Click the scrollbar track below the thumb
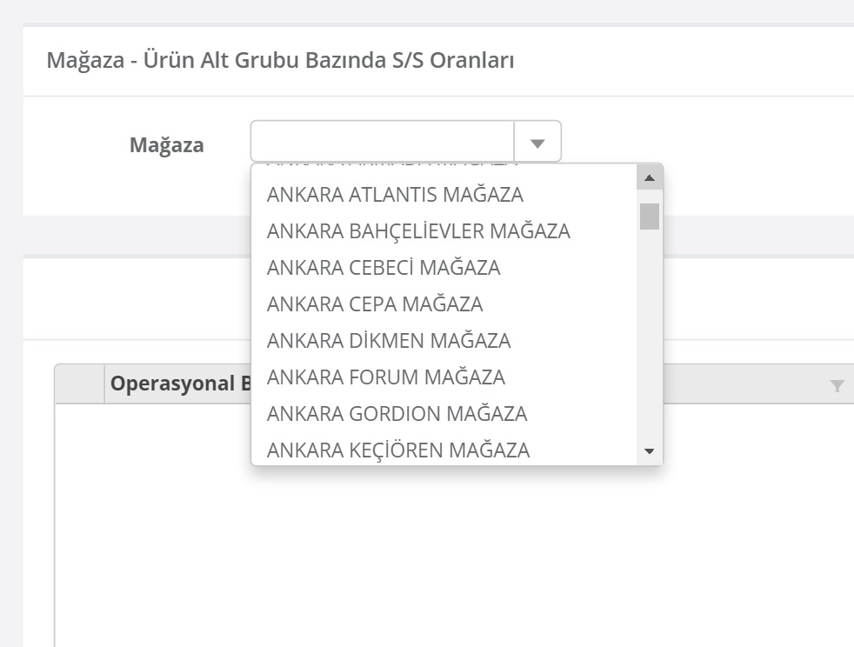854x647 pixels. 650,348
